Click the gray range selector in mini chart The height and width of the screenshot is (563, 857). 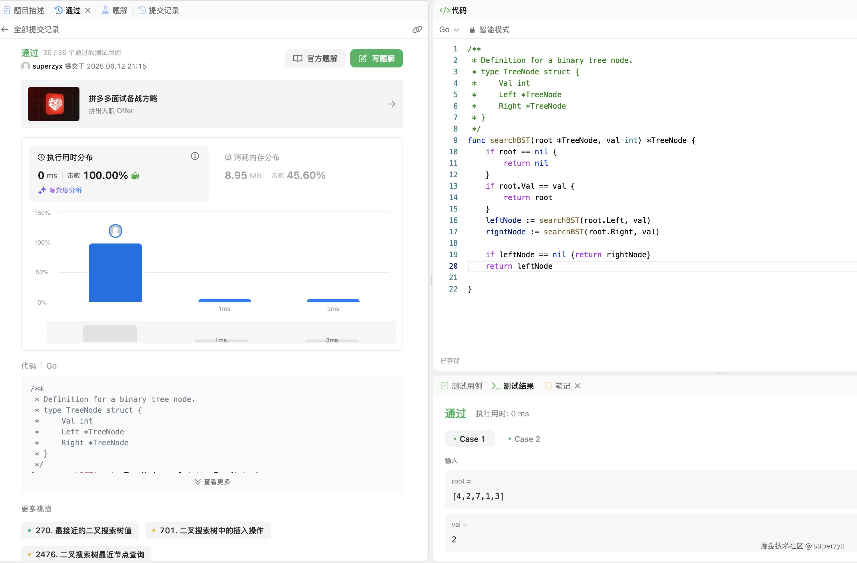pyautogui.click(x=109, y=334)
